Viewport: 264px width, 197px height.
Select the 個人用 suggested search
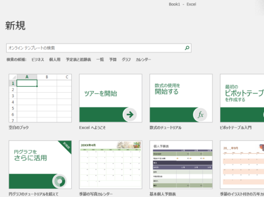[55, 59]
